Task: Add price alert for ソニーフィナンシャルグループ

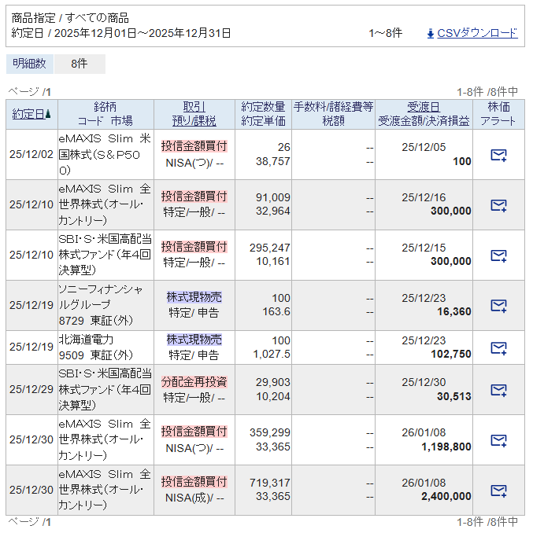Action: click(x=498, y=306)
